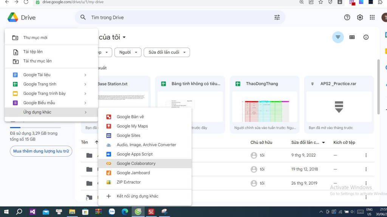
Task: Sort by 'Sửa đổi lần c...' column arrow
Action: (324, 143)
